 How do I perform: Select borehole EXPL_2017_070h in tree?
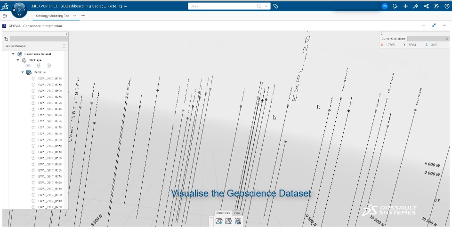pyautogui.click(x=50, y=207)
